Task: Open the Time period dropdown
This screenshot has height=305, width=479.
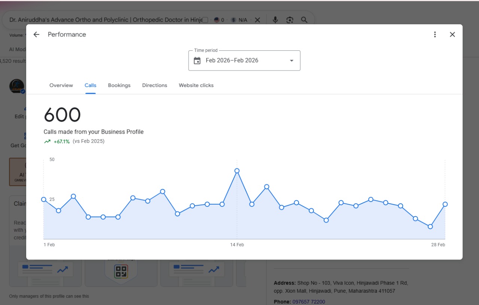Action: point(244,60)
